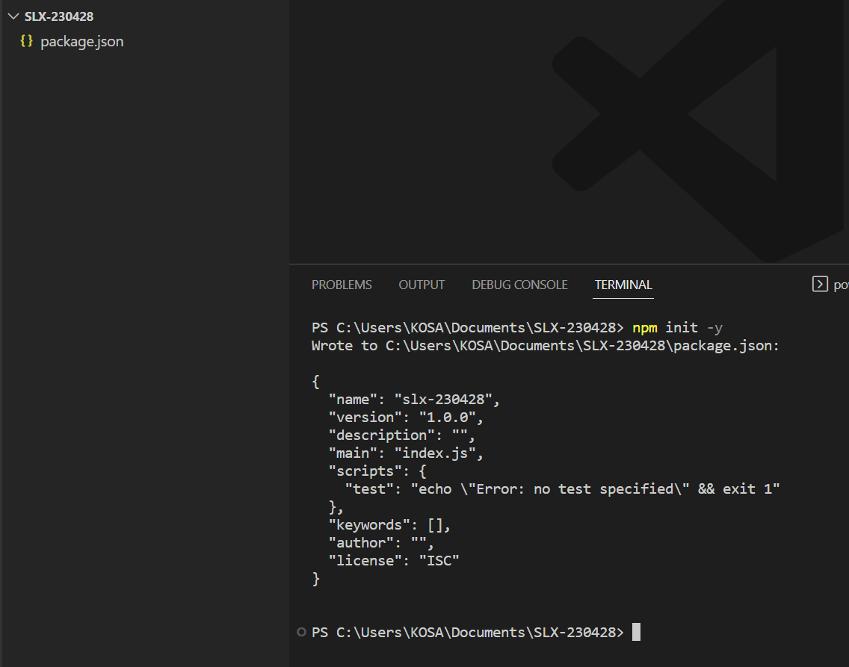Collapse the SLX-230428 folder chevron

(x=13, y=16)
